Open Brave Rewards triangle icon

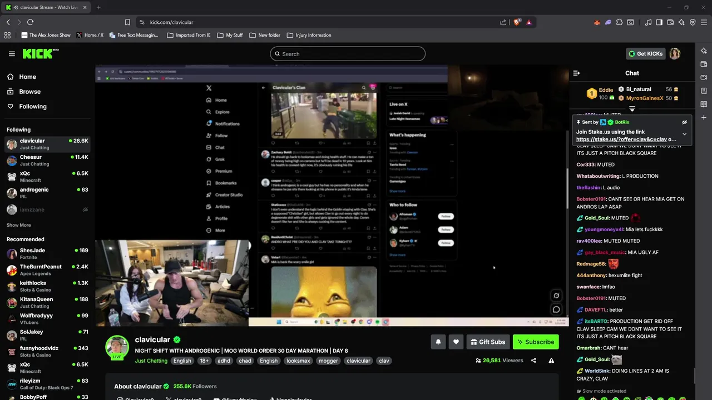528,22
